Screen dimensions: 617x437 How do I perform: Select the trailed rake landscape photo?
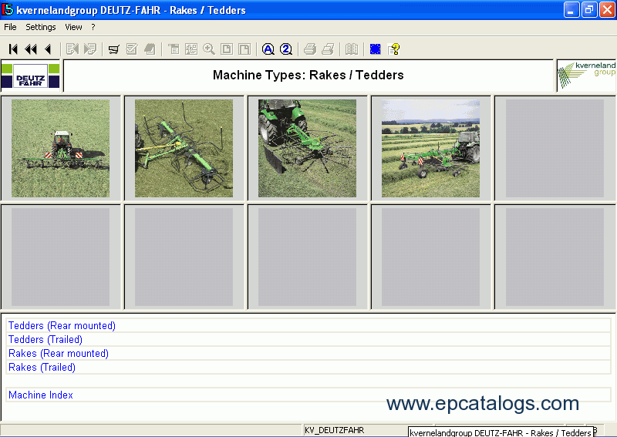tap(430, 148)
